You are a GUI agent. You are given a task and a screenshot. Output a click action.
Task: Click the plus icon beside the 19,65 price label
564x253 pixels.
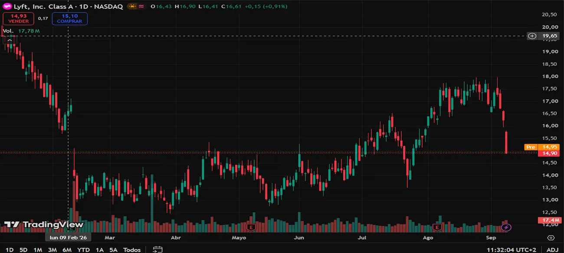click(x=532, y=36)
